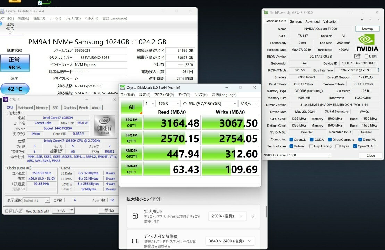The height and width of the screenshot is (250, 385).
Task: Expand the NVIDIA Quadro T1000 GPU selector
Action: click(x=297, y=155)
